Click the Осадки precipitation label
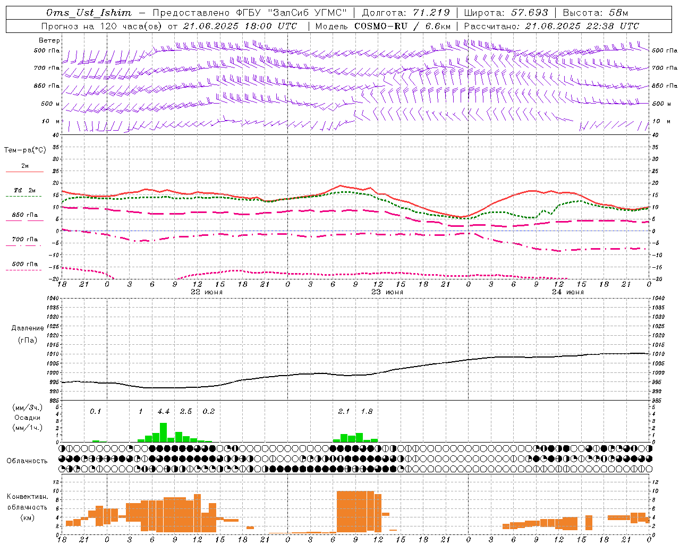The image size is (680, 544). pyautogui.click(x=27, y=418)
